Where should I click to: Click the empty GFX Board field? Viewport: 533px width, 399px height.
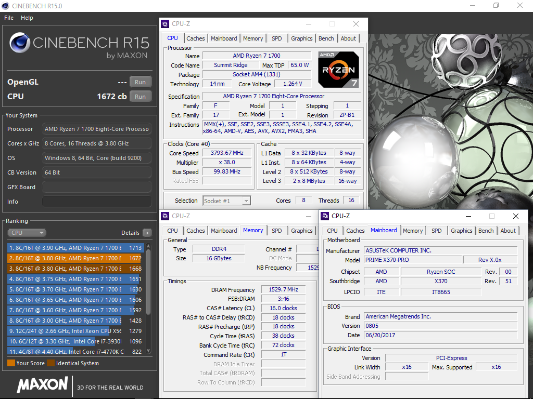pos(96,187)
